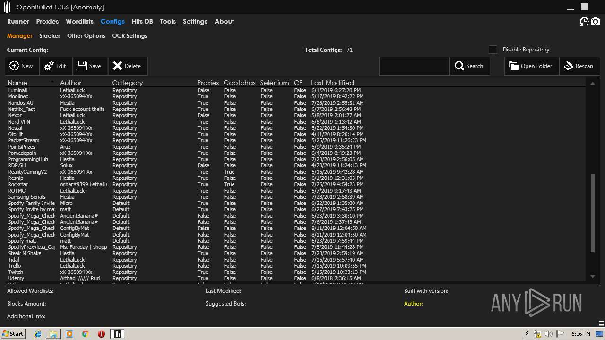Open the Action Center flag icon
605x340 pixels.
(560, 334)
